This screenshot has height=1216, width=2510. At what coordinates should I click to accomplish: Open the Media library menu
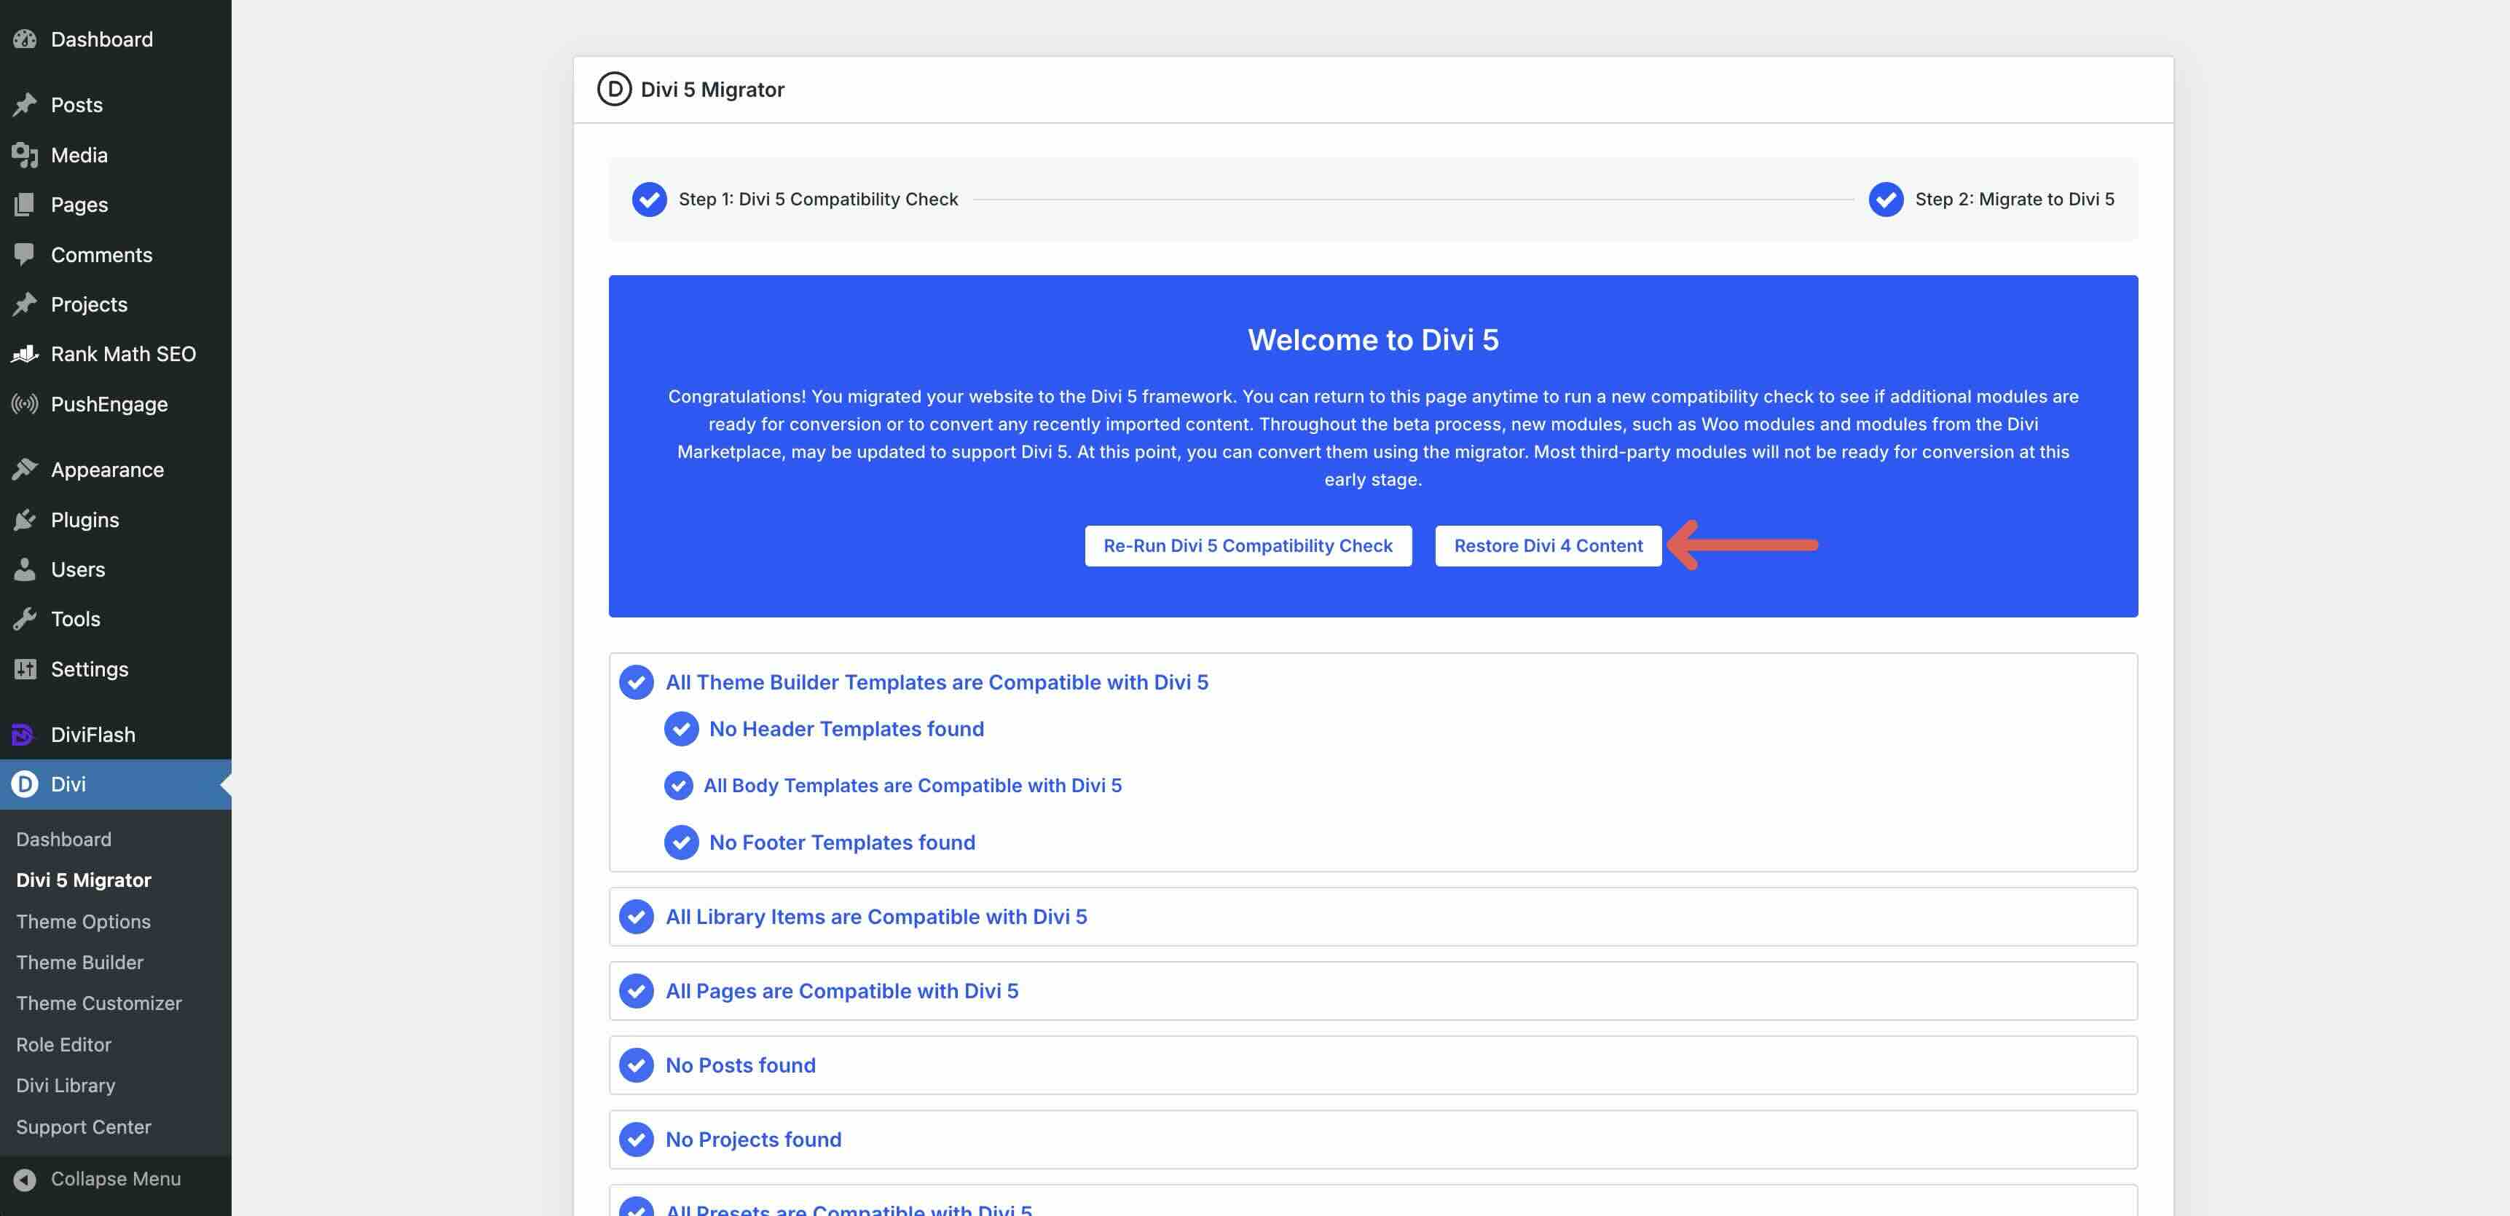(79, 155)
